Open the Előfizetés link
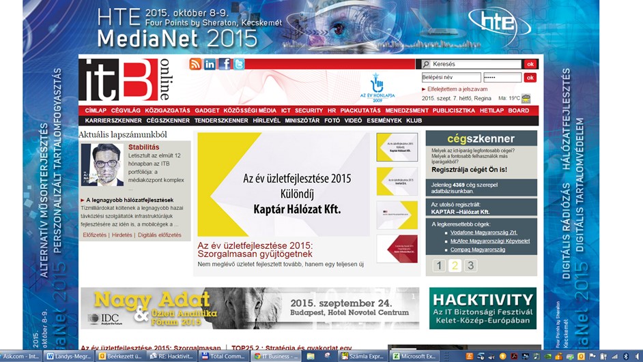 [x=94, y=235]
